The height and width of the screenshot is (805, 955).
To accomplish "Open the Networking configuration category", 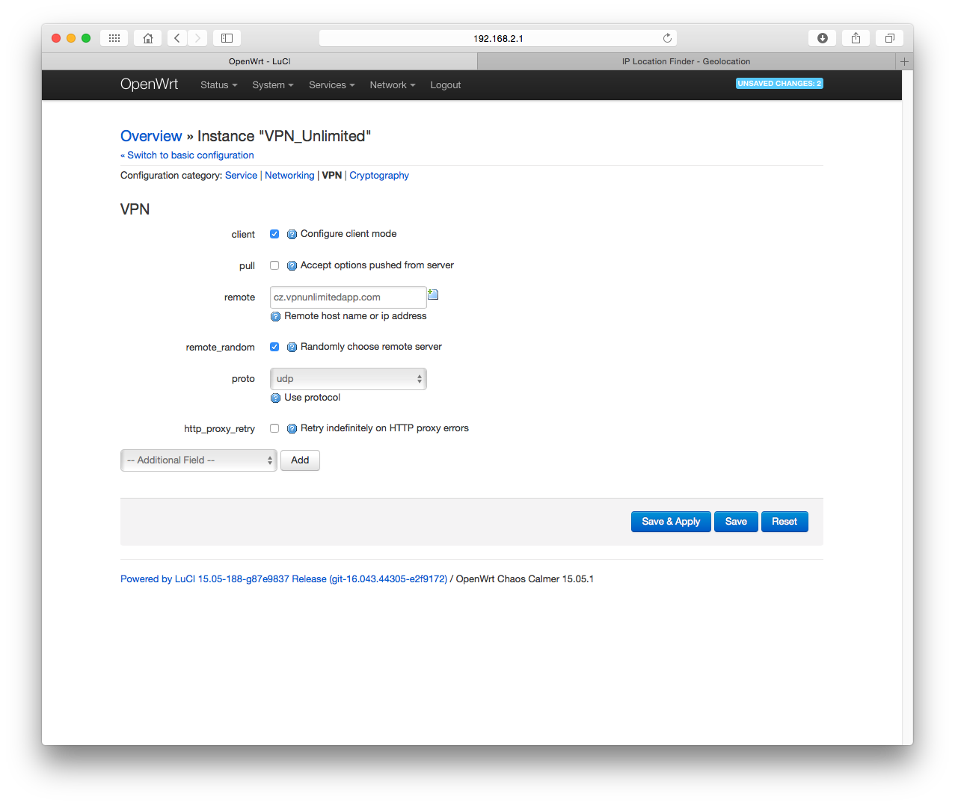I will click(x=289, y=176).
